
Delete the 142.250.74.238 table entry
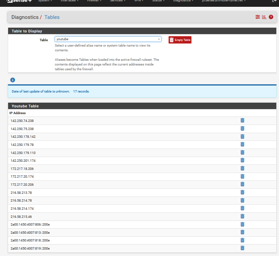(242, 121)
